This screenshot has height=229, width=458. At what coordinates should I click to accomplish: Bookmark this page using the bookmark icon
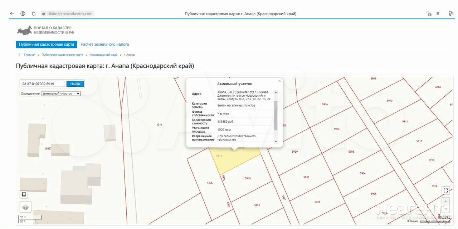(x=438, y=14)
